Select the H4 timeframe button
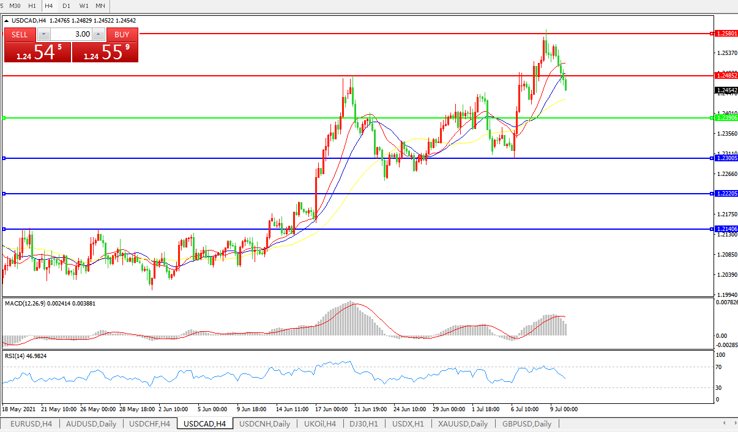The image size is (738, 432). click(49, 5)
